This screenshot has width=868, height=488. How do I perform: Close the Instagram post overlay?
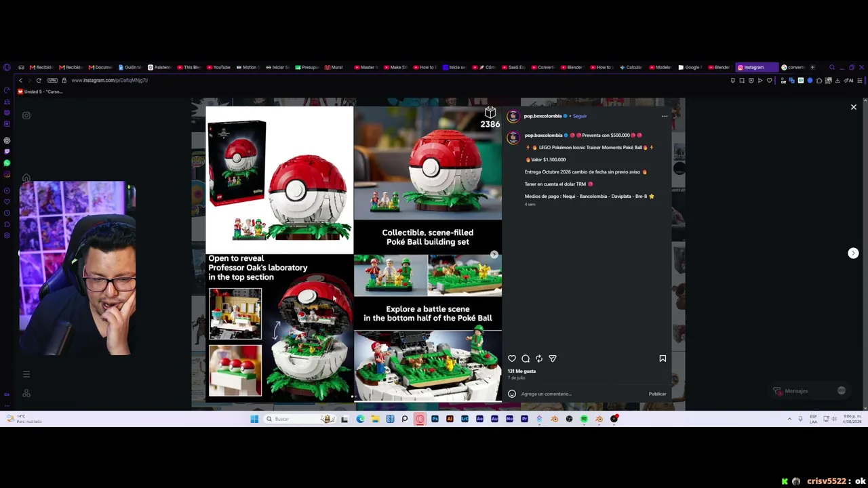(854, 107)
